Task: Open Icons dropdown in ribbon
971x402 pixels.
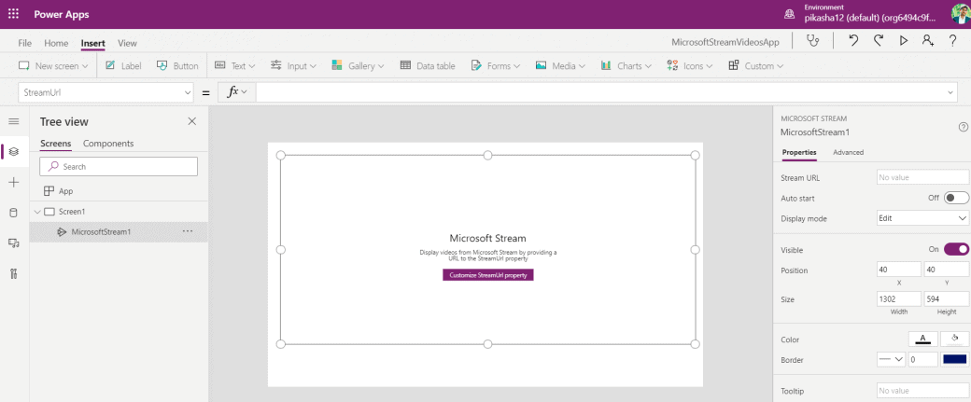Action: tap(689, 65)
